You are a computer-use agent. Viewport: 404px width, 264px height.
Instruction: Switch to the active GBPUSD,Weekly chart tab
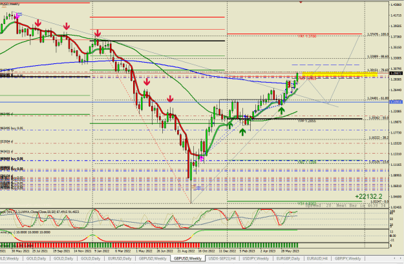pyautogui.click(x=187, y=258)
